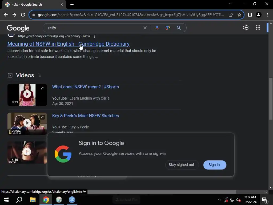Close the nsfw Google Search tab
Screen dimensions: 273x205
click(62, 5)
